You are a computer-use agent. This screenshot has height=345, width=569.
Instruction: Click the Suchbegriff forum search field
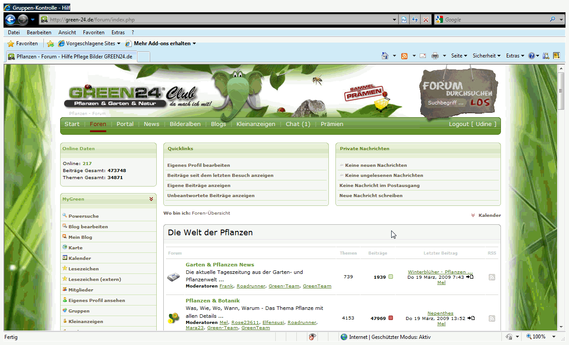click(446, 103)
